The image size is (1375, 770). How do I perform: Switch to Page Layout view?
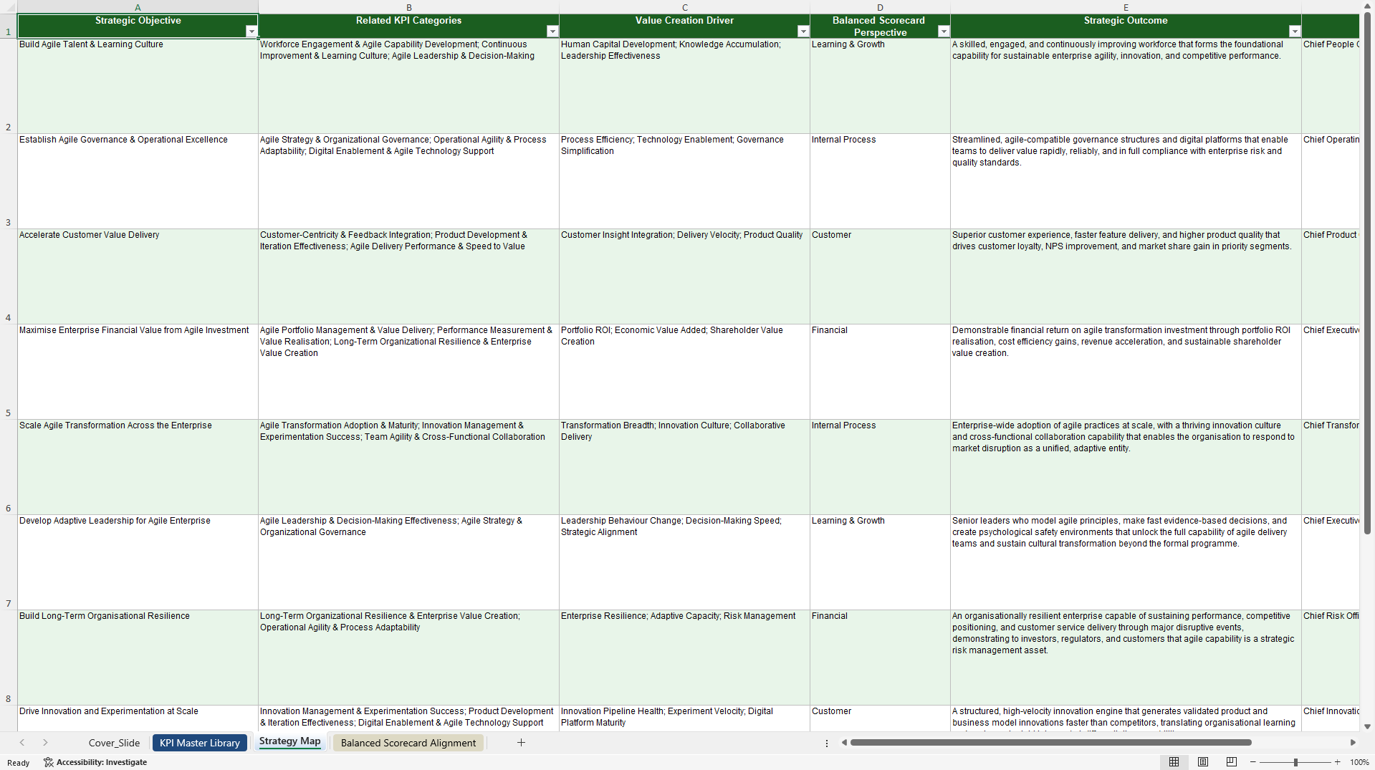pyautogui.click(x=1203, y=762)
